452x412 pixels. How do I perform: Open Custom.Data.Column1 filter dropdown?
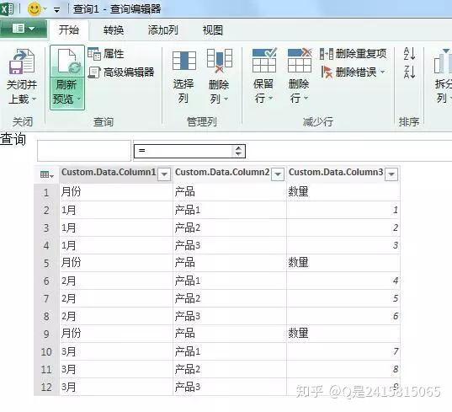[164, 174]
